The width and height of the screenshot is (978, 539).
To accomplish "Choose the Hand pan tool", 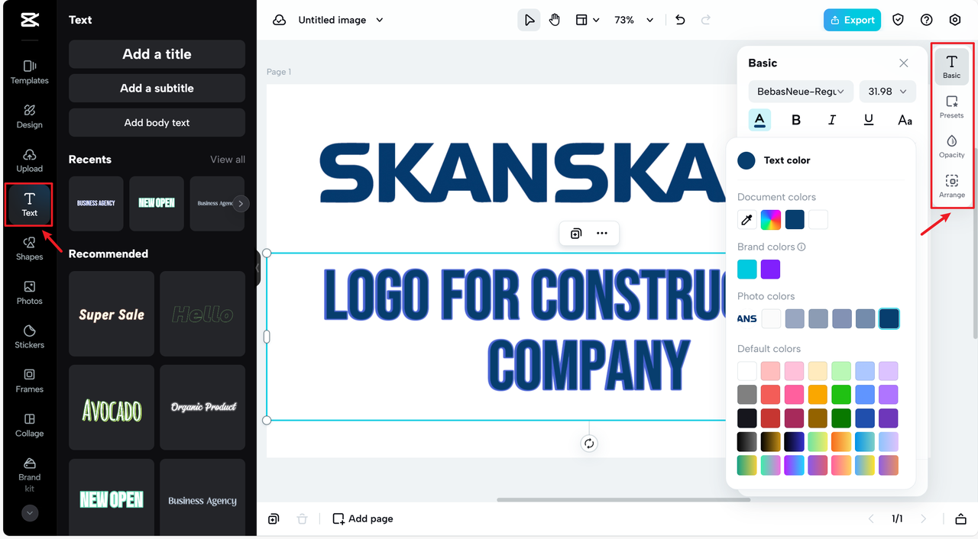I will (555, 20).
